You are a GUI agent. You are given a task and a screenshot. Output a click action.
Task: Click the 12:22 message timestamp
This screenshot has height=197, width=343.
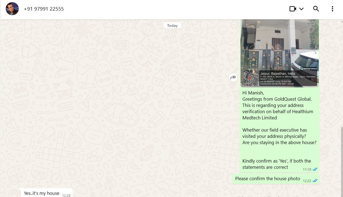[x=307, y=181]
